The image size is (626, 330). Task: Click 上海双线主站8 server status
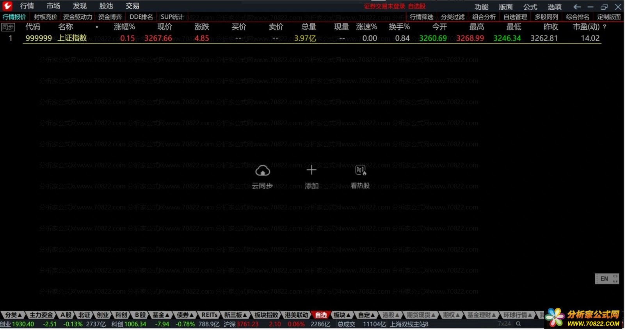[x=409, y=324]
